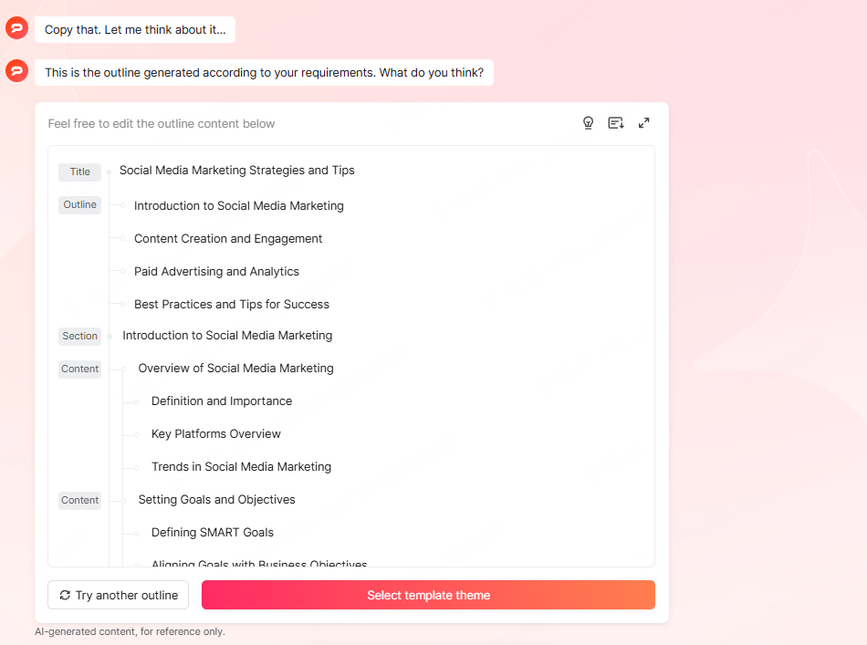The height and width of the screenshot is (645, 867).
Task: Click the assistant avatar beside the first message
Action: (x=16, y=27)
